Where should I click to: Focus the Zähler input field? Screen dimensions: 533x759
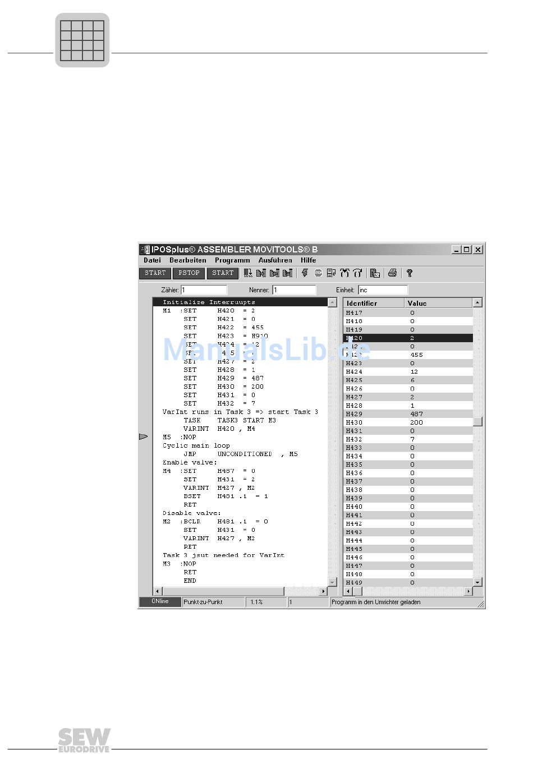pyautogui.click(x=204, y=290)
